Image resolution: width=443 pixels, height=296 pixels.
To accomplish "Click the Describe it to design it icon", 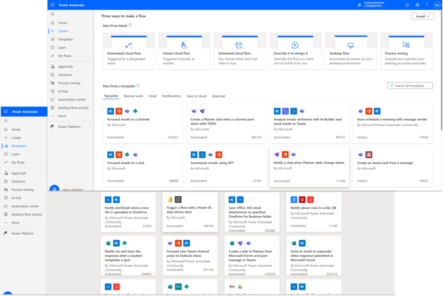I will click(x=295, y=45).
